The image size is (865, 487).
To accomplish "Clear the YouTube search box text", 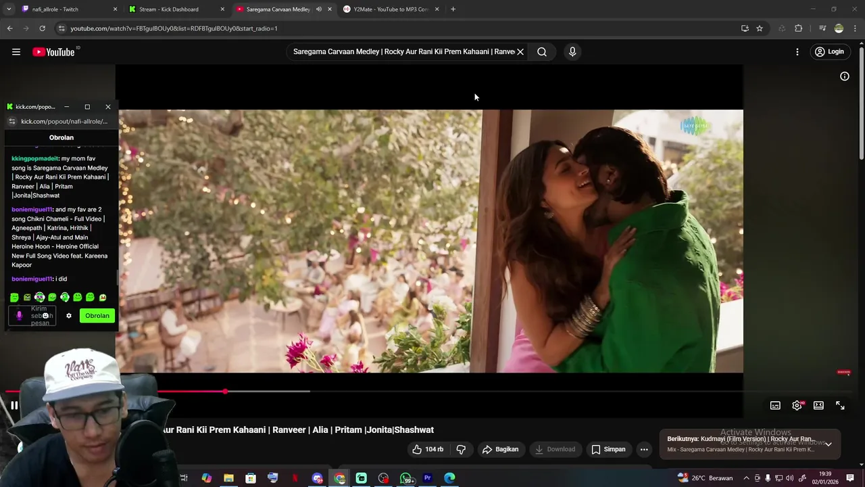I will point(520,51).
